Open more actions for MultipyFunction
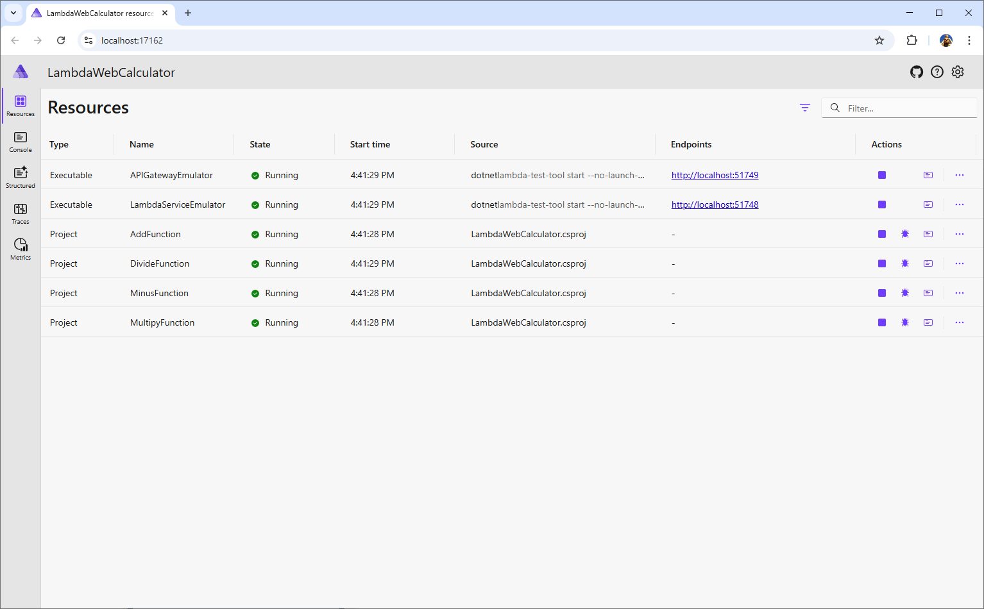Viewport: 984px width, 609px height. pyautogui.click(x=960, y=322)
